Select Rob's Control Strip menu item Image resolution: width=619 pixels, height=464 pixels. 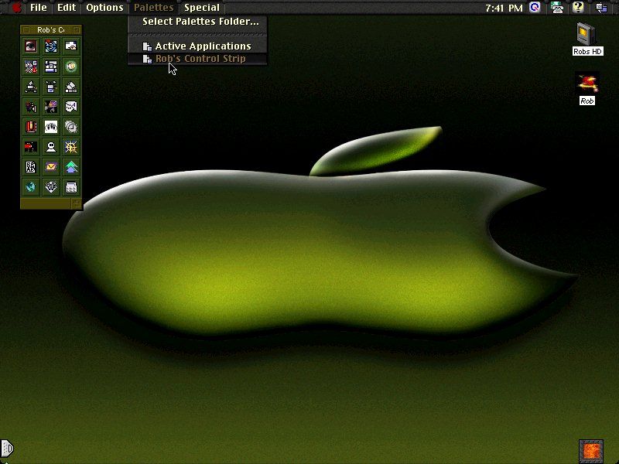tap(200, 59)
